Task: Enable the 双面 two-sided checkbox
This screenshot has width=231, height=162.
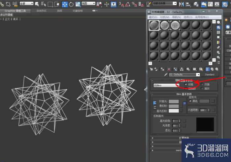Action: (202, 84)
